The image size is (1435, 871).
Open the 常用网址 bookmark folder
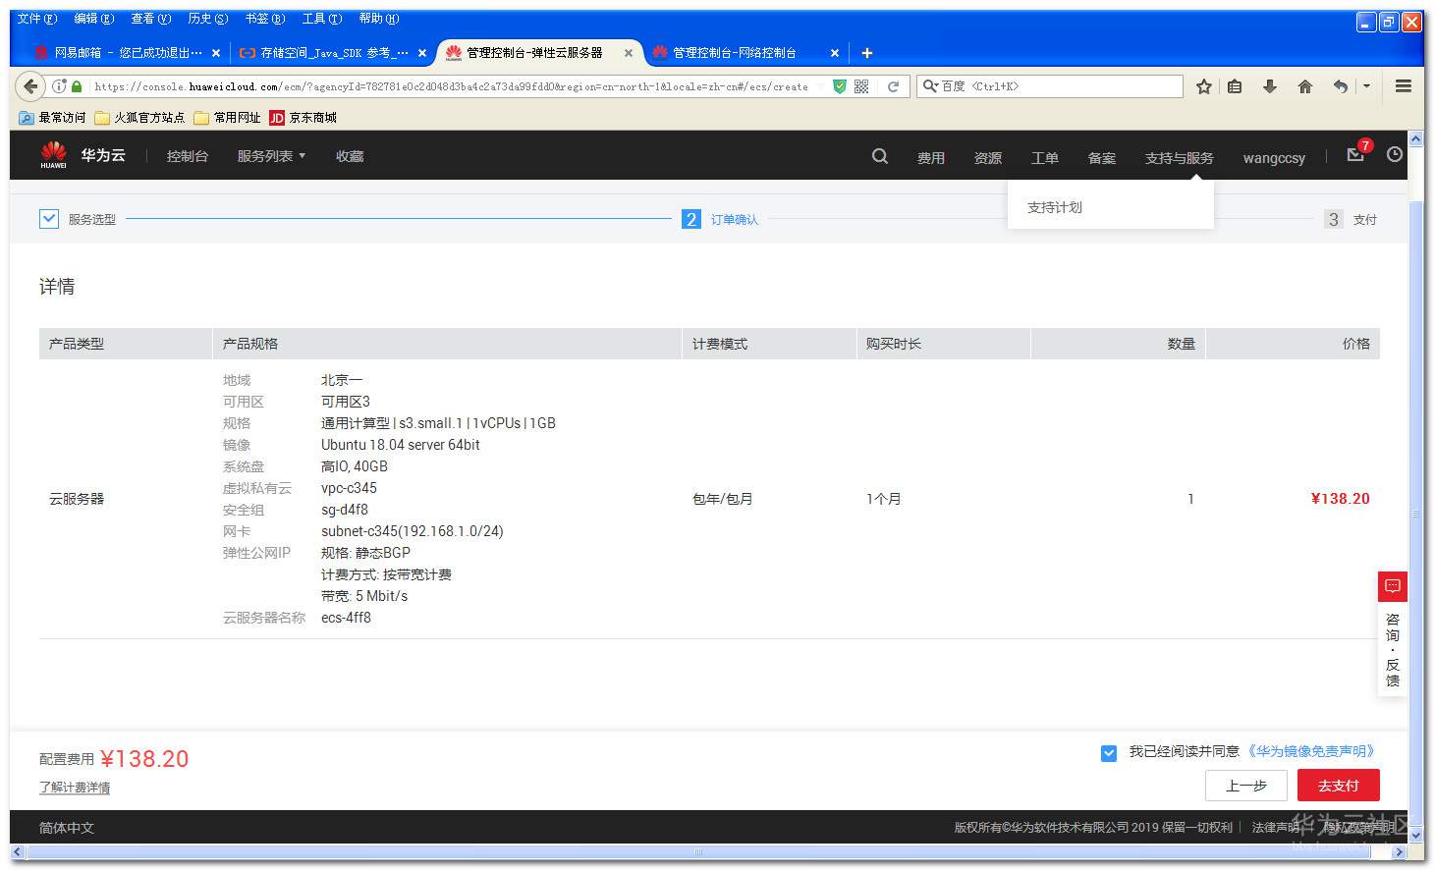coord(227,118)
